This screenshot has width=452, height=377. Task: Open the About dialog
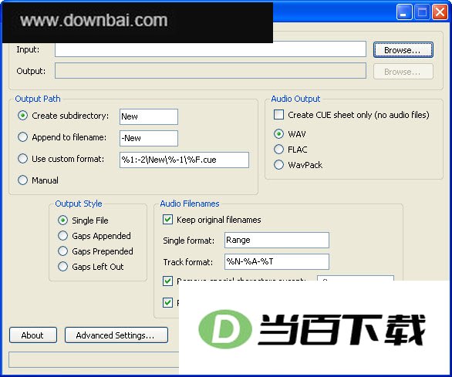pyautogui.click(x=33, y=335)
